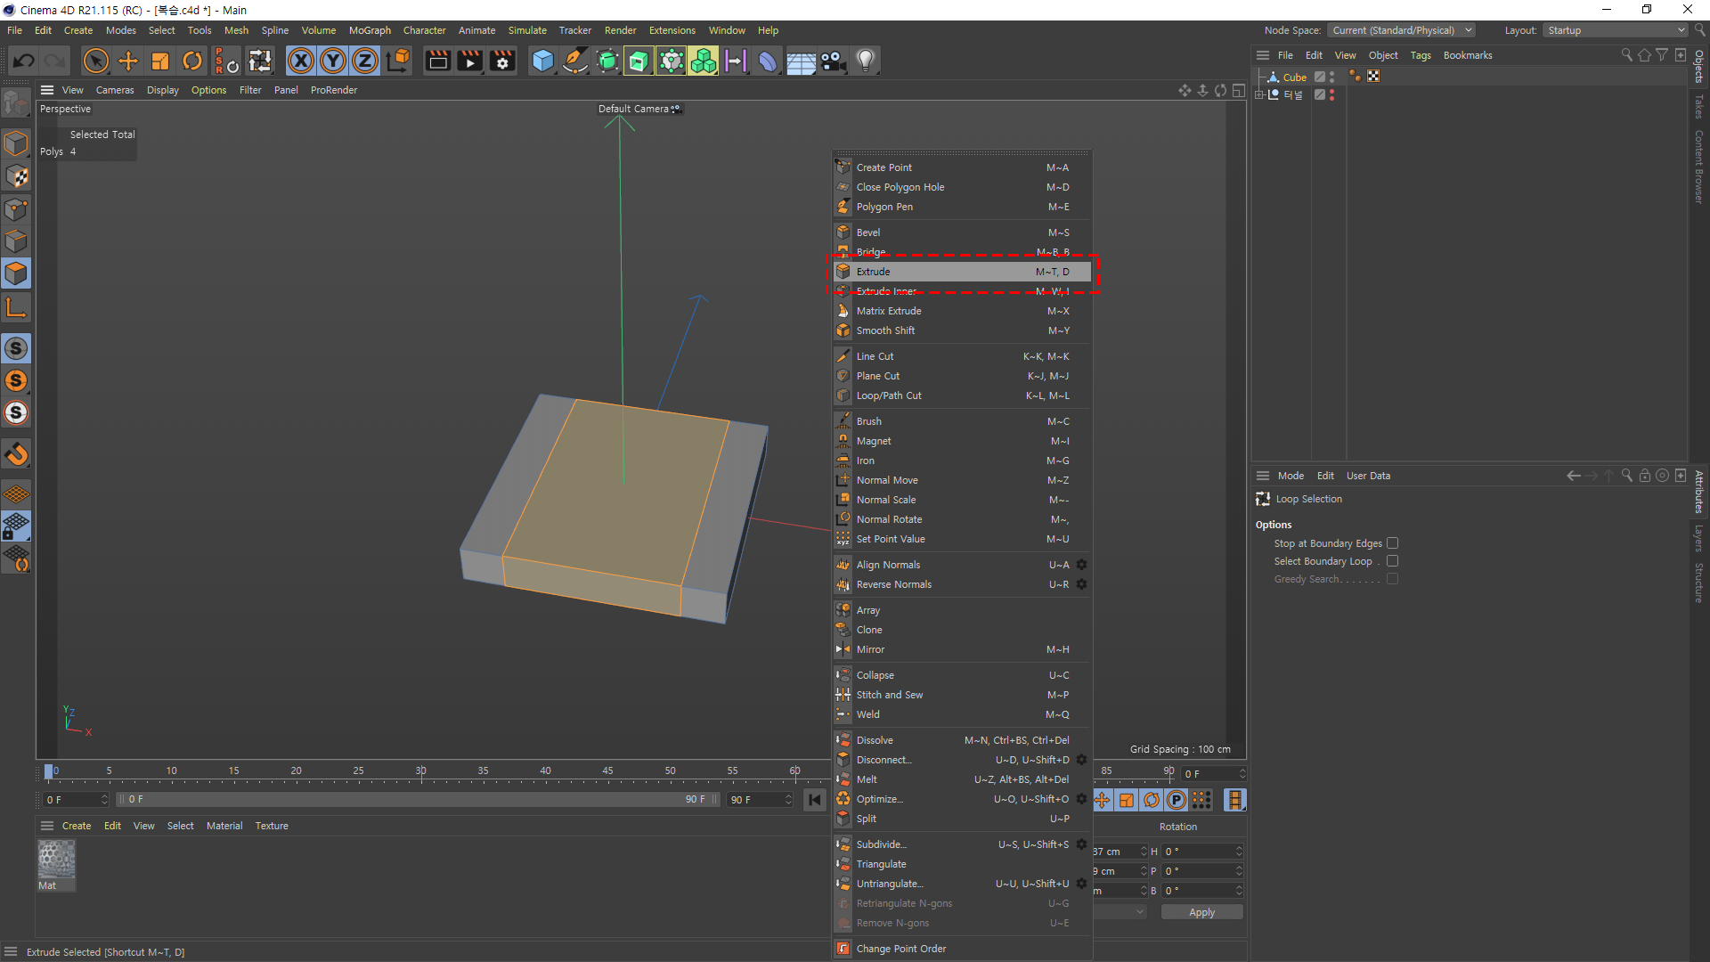The image size is (1710, 962).
Task: Open the MoGraph menu
Action: 370,30
